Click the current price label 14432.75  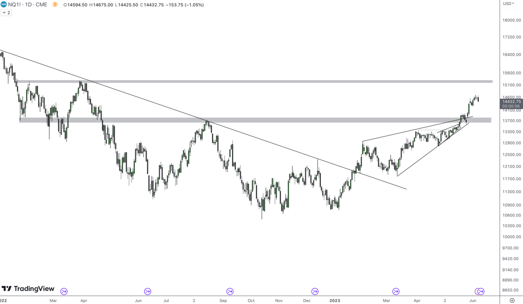coord(512,102)
